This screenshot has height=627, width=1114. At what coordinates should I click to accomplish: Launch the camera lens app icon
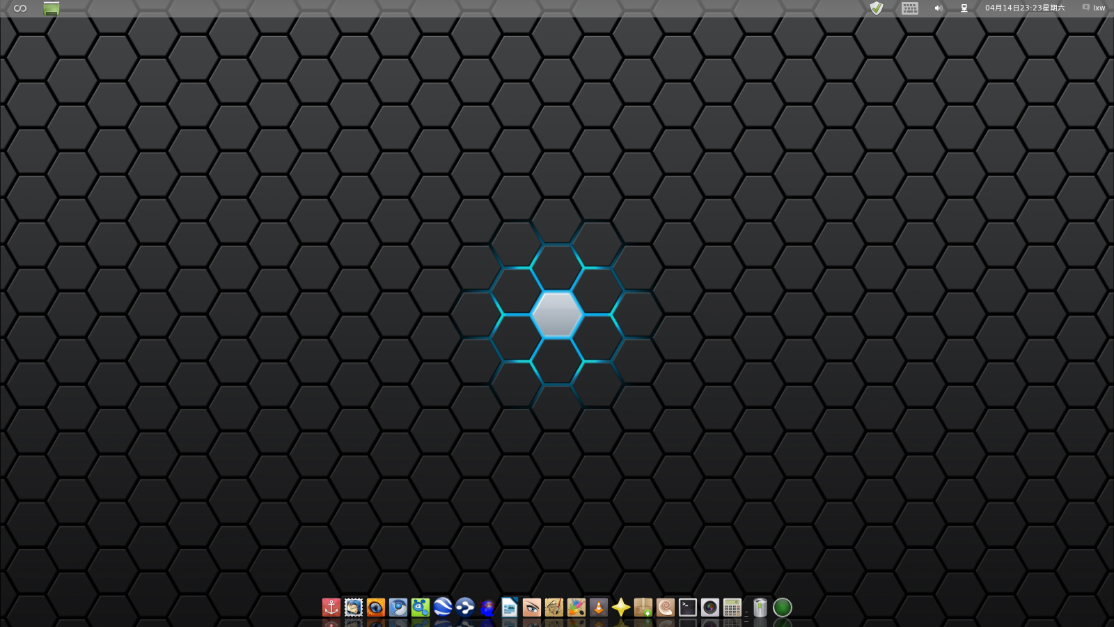[x=710, y=607]
